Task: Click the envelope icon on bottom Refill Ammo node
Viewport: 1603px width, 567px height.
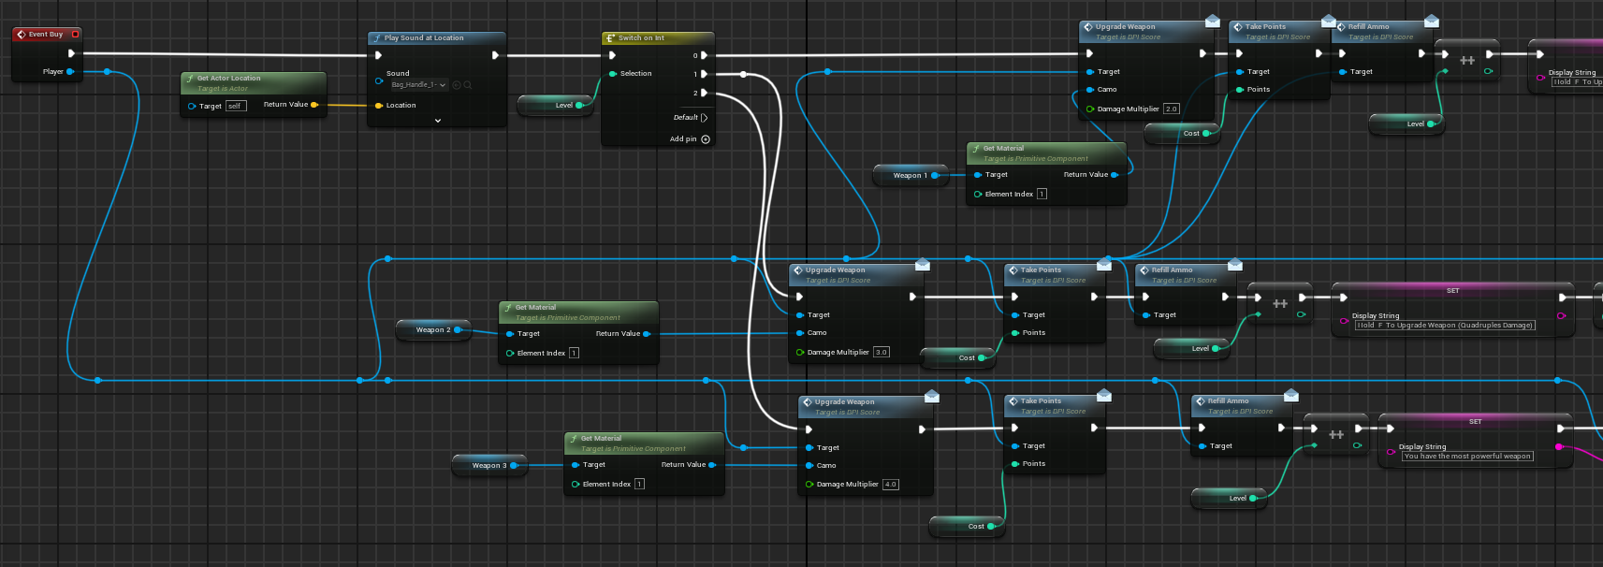Action: click(1290, 395)
